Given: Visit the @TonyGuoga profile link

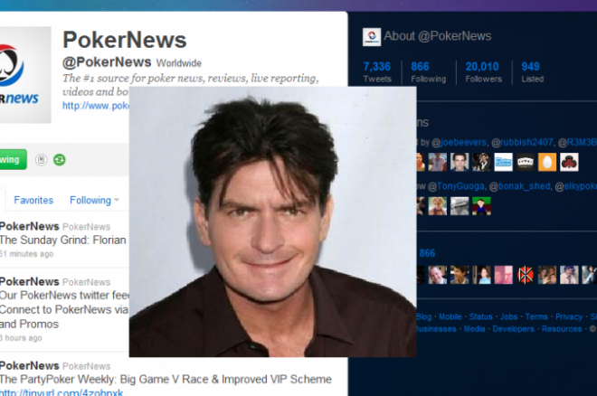Looking at the screenshot, I should pos(456,186).
